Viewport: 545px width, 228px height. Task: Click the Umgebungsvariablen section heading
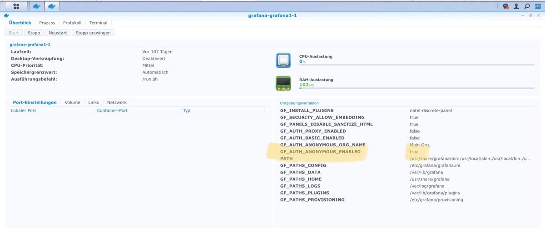(x=299, y=103)
